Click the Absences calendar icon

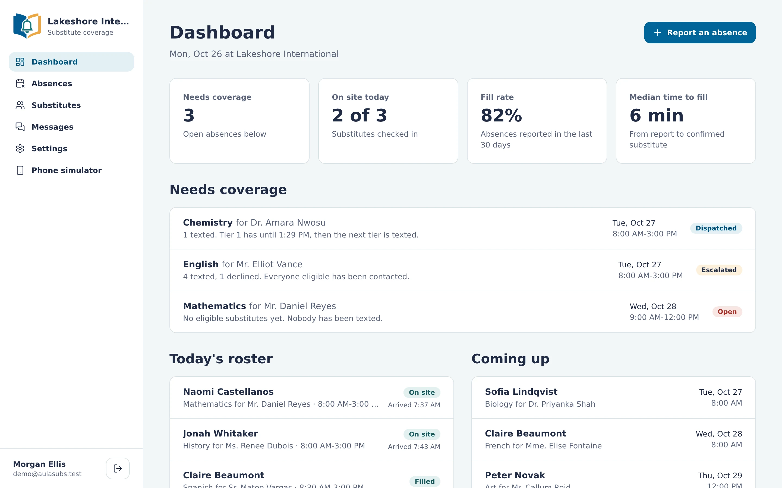(20, 84)
